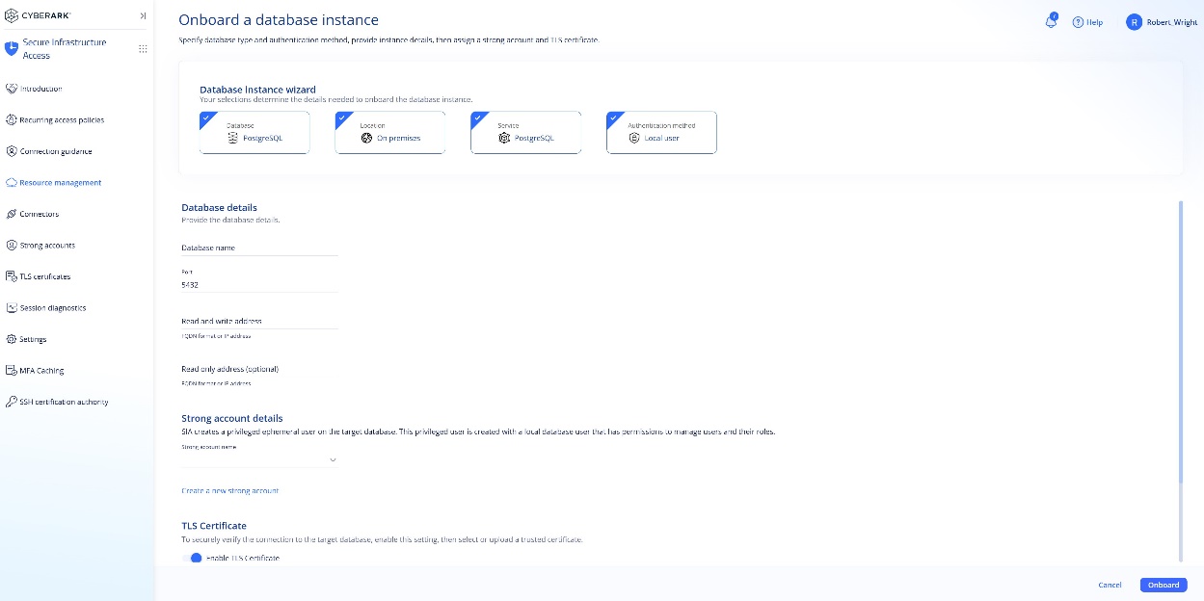Open the notifications bell icon

point(1051,21)
